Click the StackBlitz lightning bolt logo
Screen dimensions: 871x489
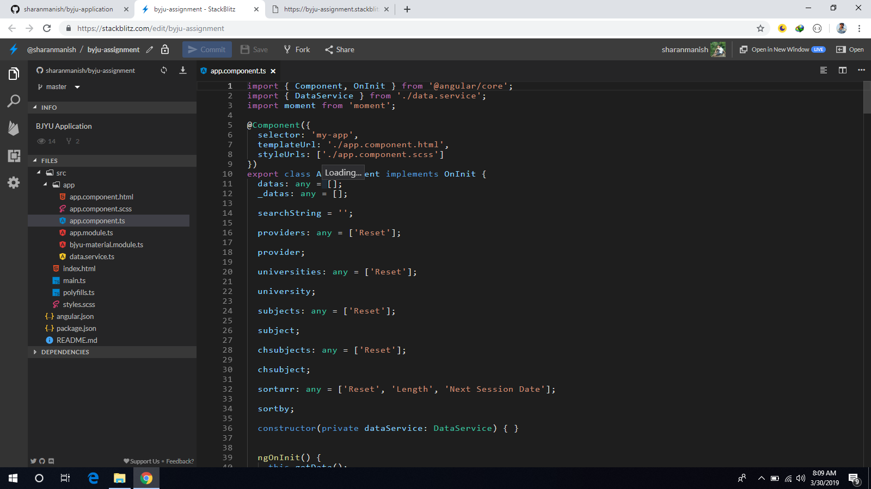point(14,49)
